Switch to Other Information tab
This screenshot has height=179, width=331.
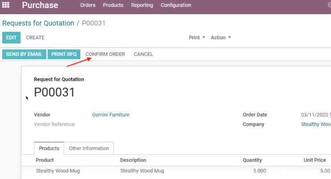point(89,149)
